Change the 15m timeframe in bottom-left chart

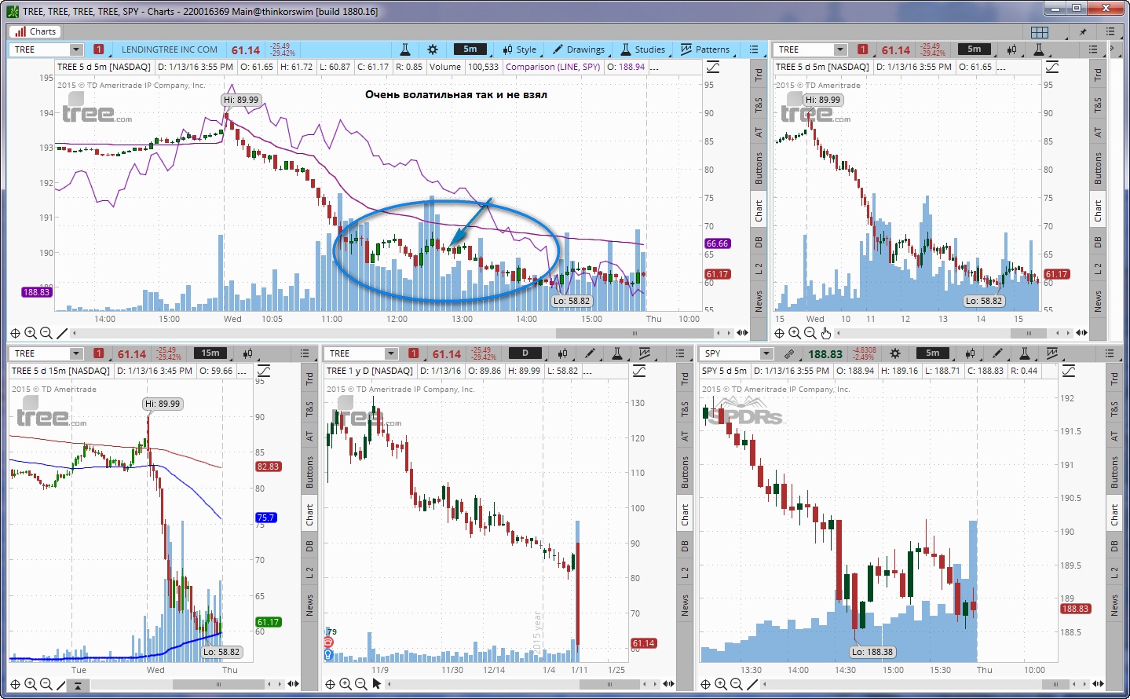click(x=210, y=353)
